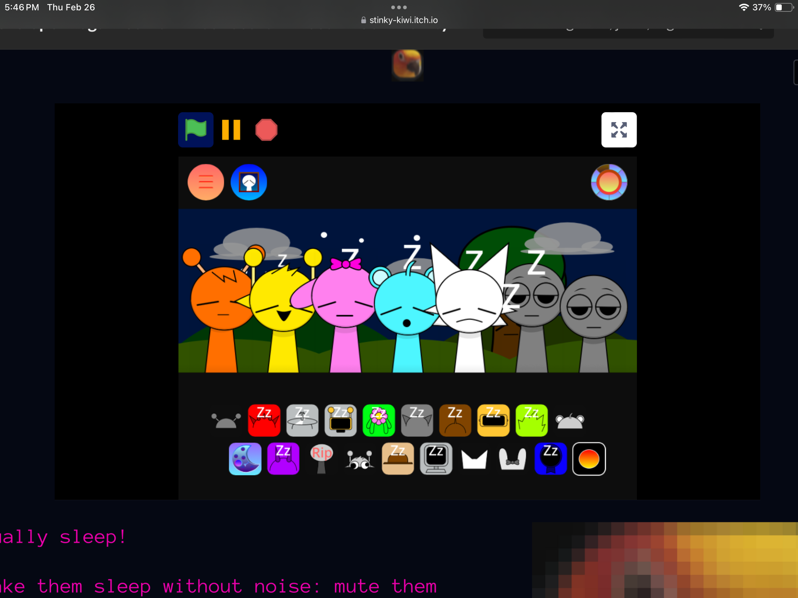Image resolution: width=798 pixels, height=598 pixels.
Task: Choose the computer monitor Zz icon
Action: point(436,458)
